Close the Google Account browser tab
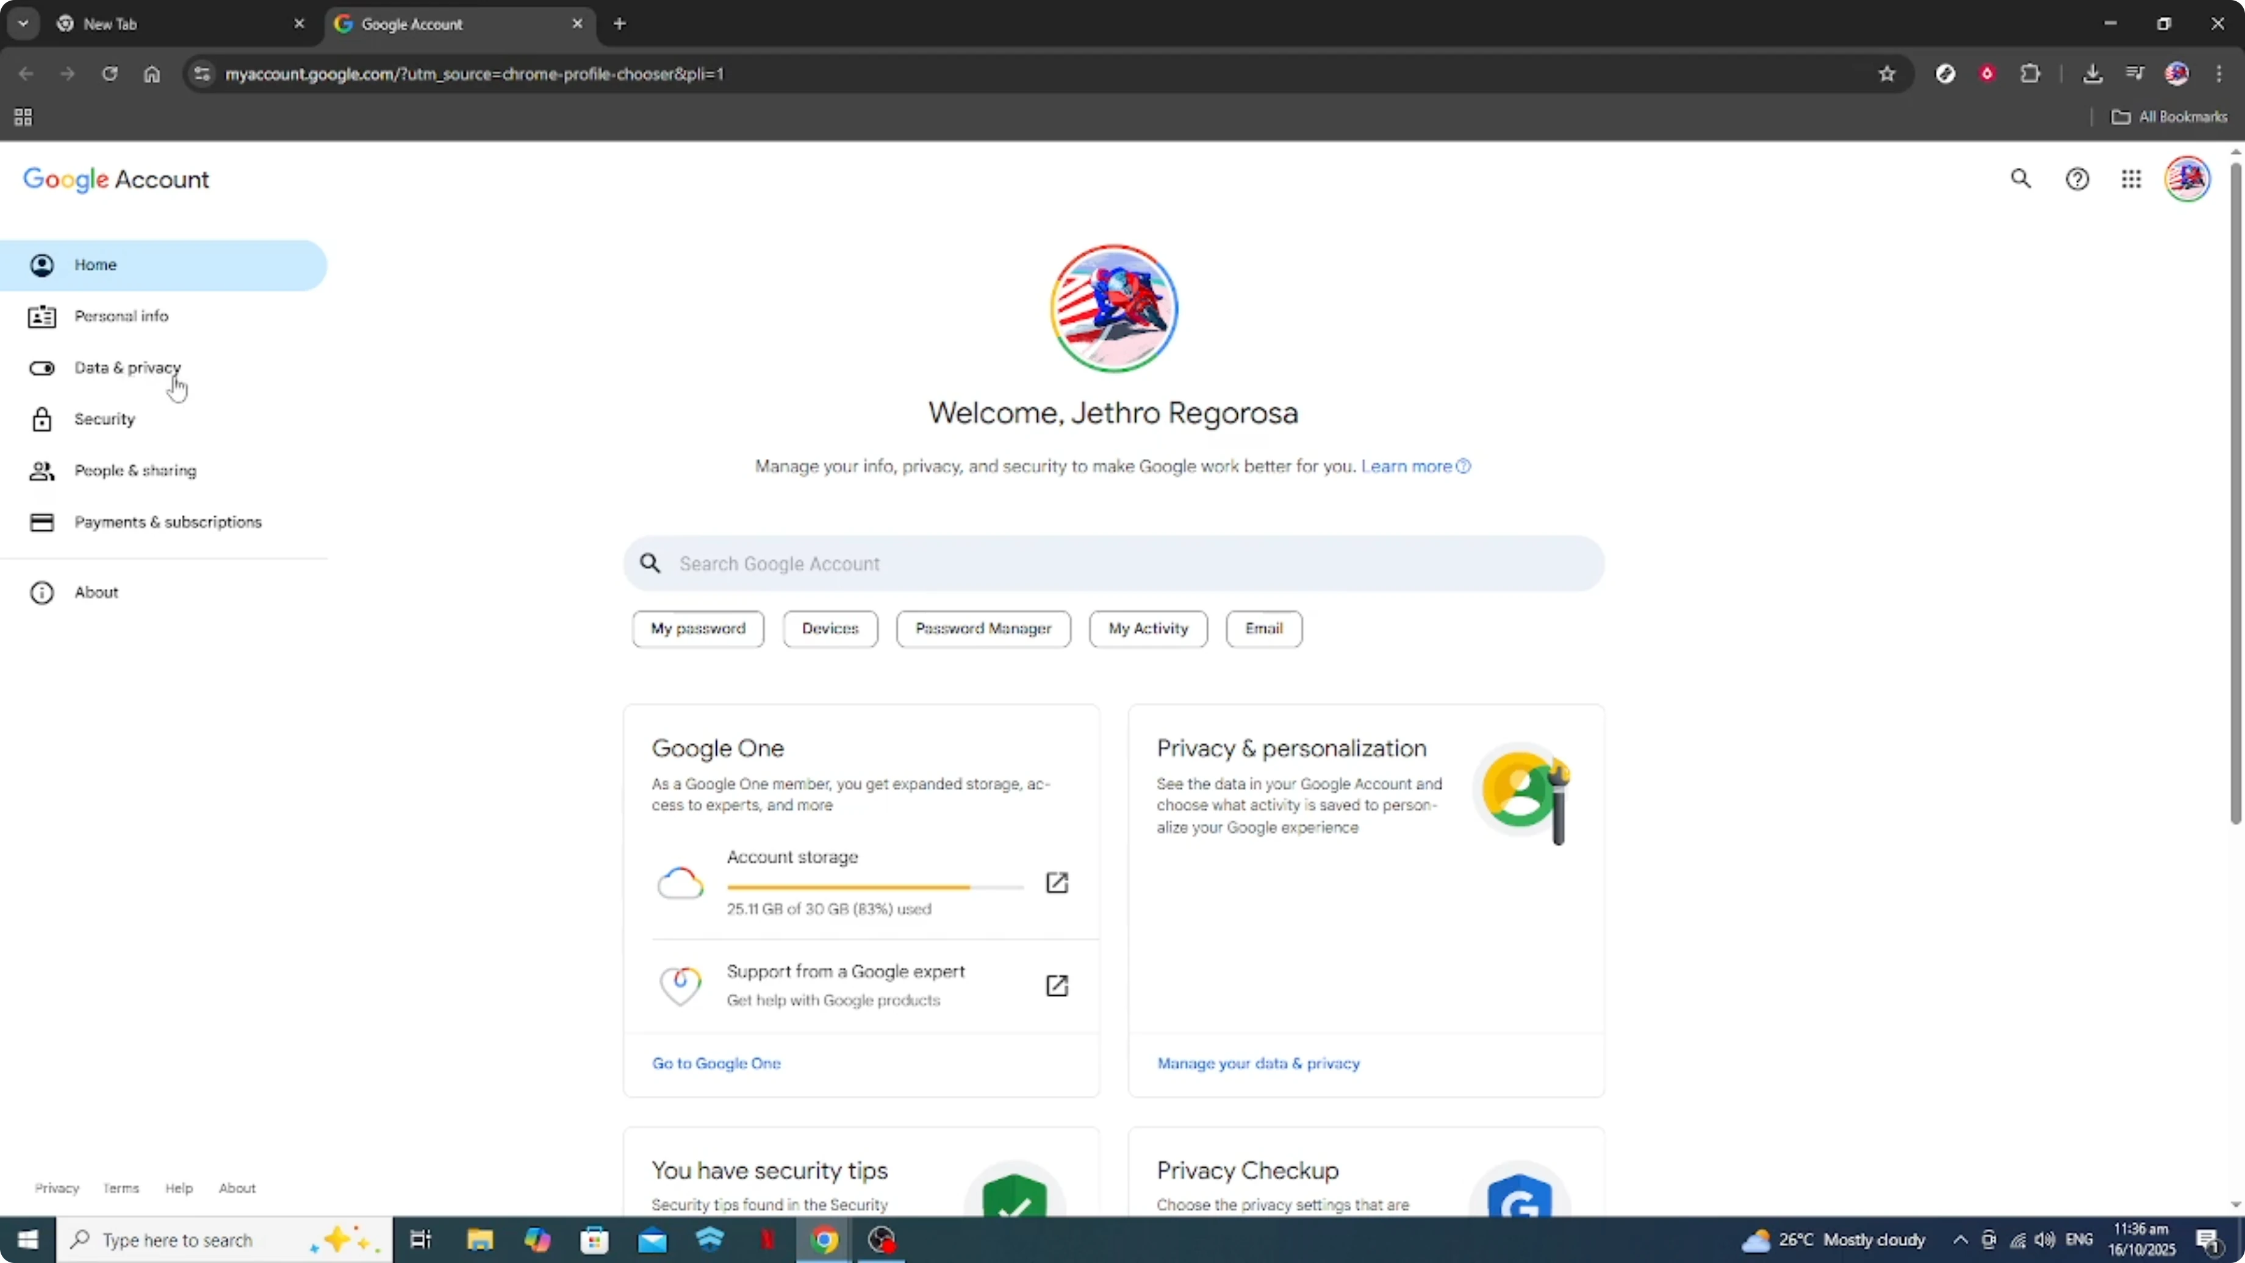 pos(577,24)
